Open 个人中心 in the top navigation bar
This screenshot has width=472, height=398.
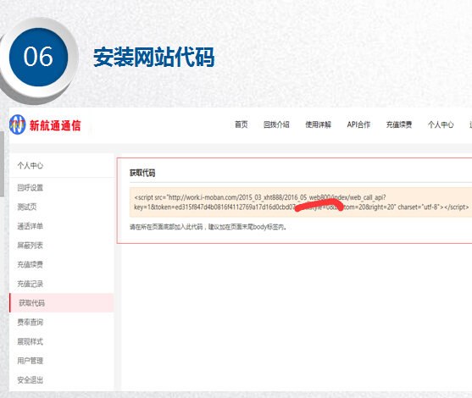441,124
